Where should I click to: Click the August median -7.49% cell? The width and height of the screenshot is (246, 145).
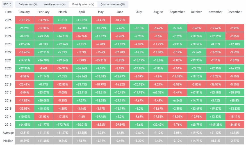[158, 141]
